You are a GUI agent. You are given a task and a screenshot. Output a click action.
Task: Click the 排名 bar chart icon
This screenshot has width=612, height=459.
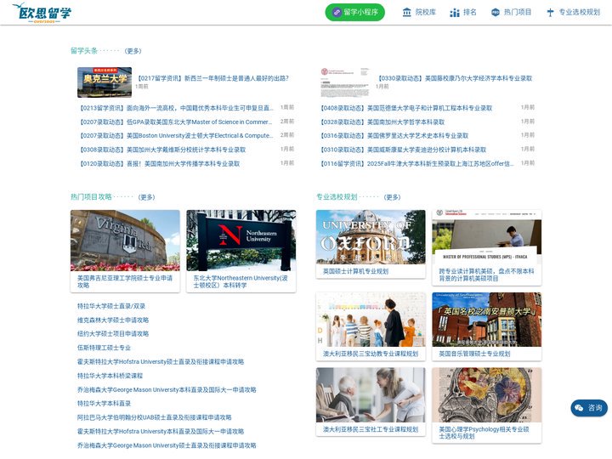[x=454, y=13]
